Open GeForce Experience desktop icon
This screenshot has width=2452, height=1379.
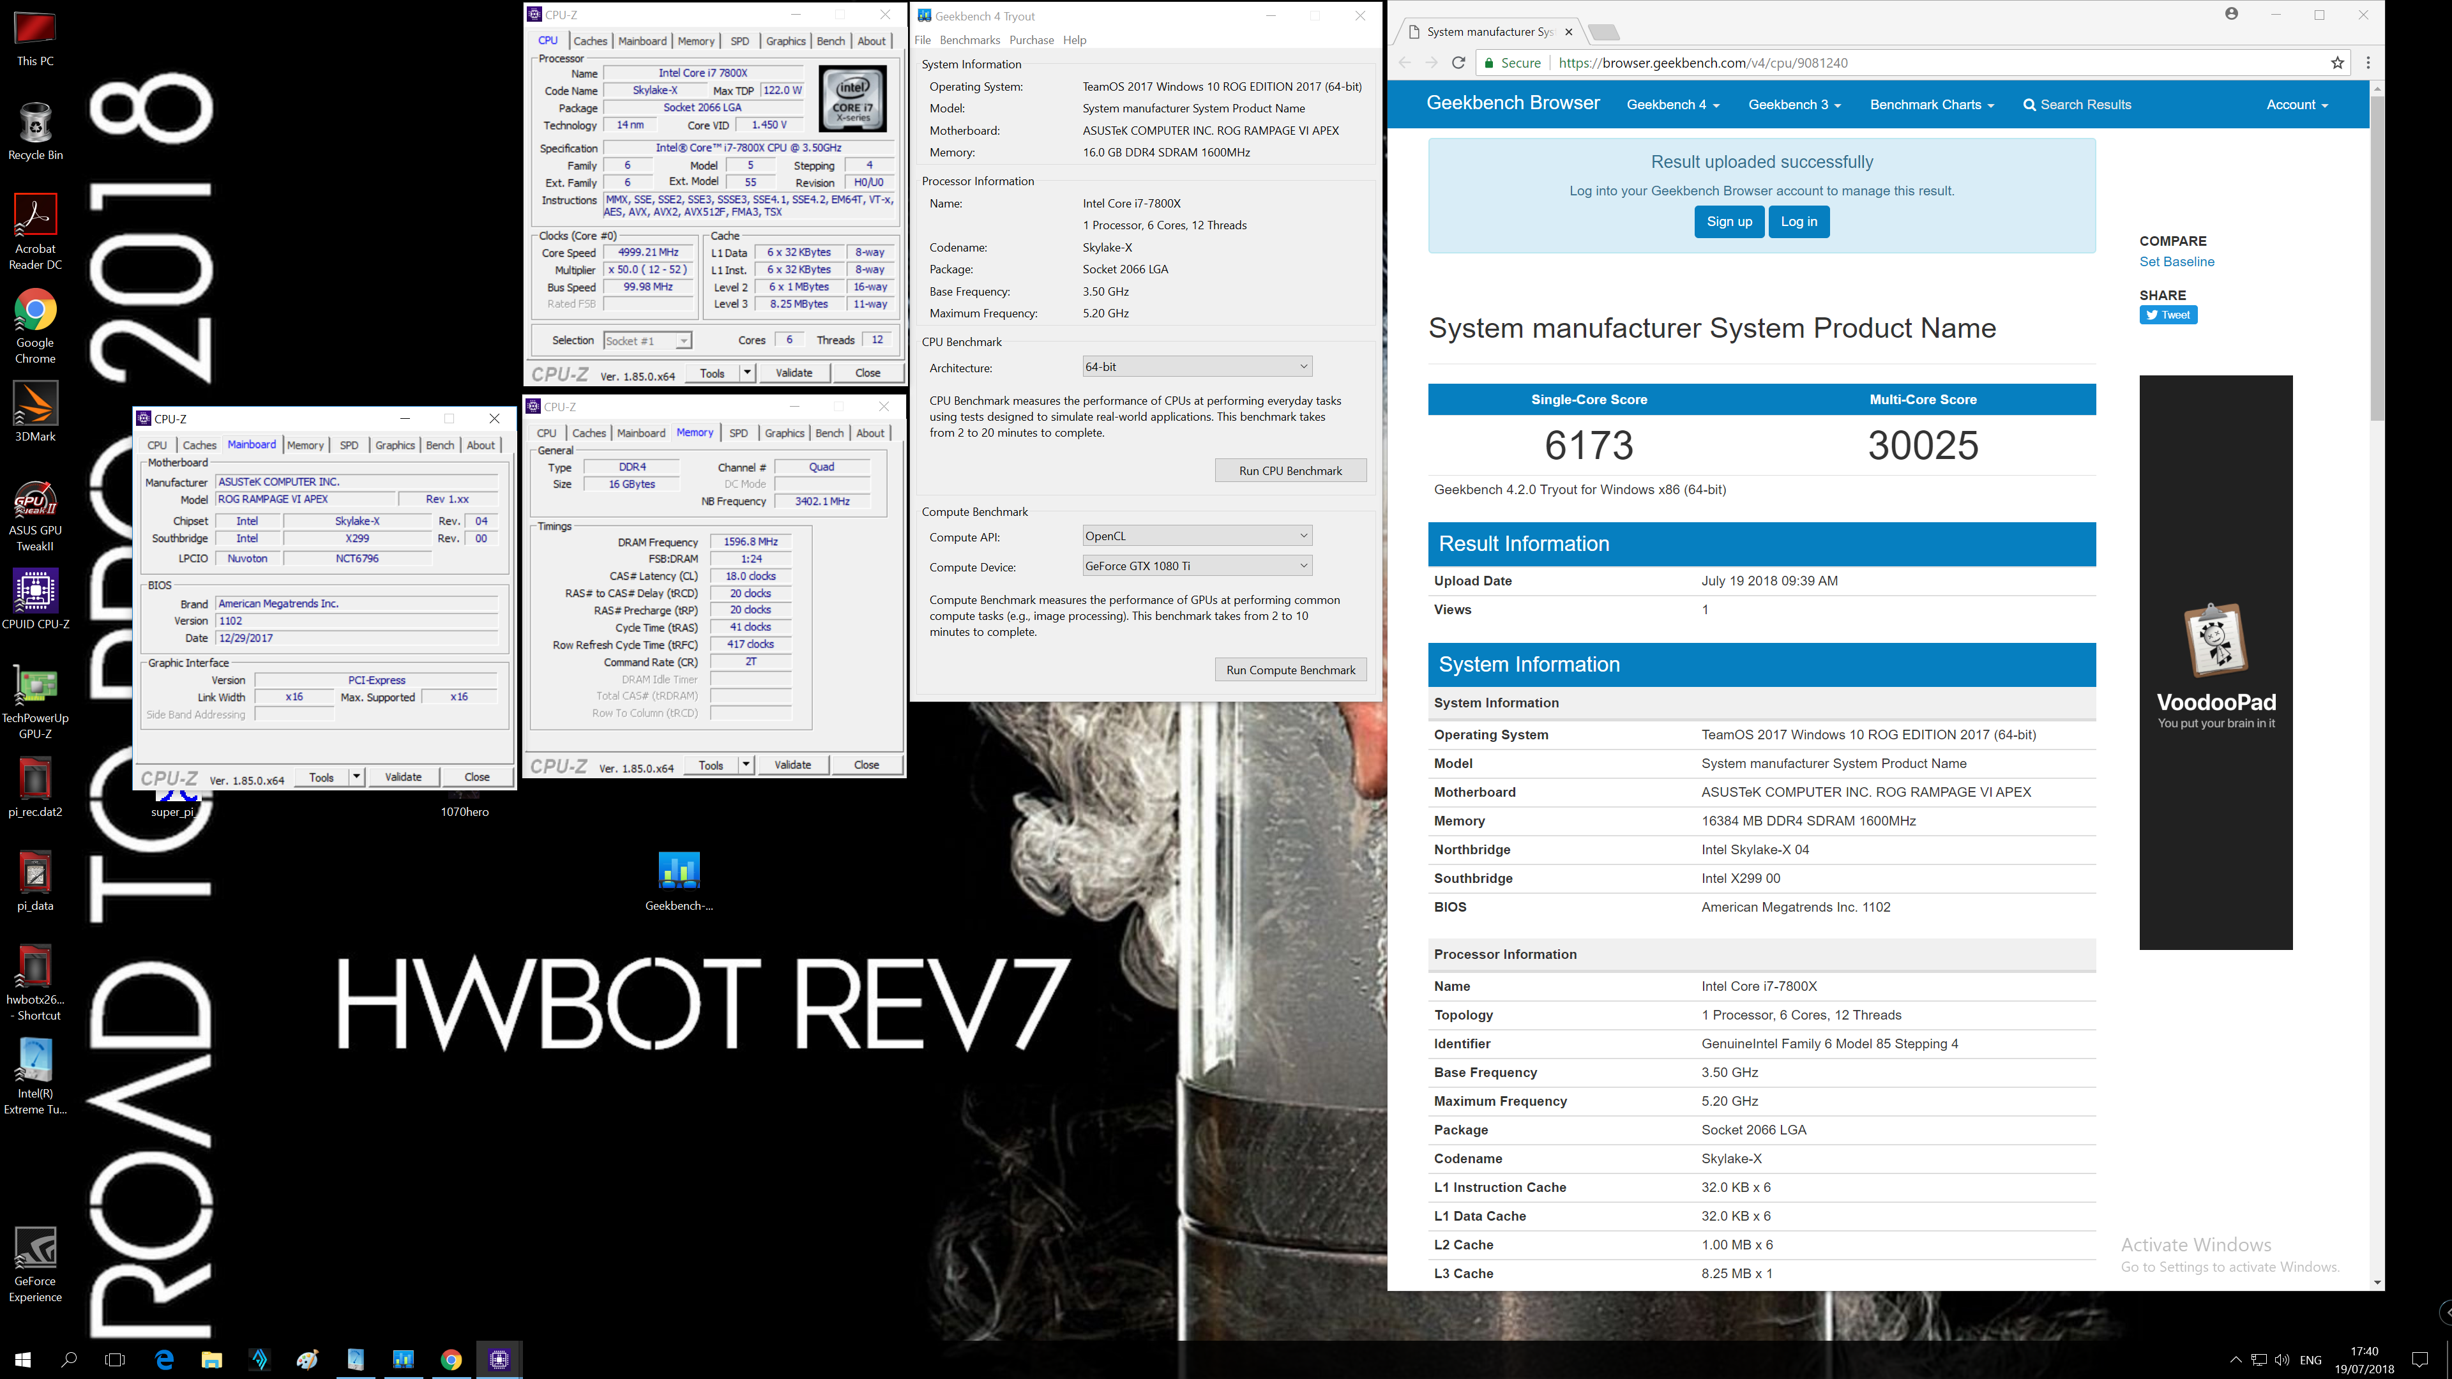(x=35, y=1265)
